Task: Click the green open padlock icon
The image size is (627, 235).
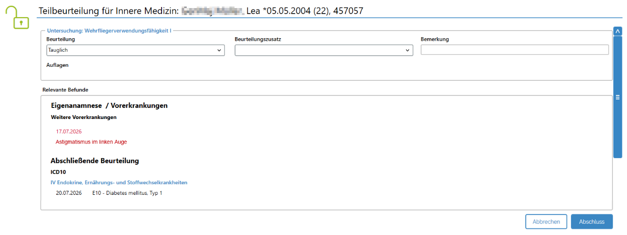Action: 18,17
